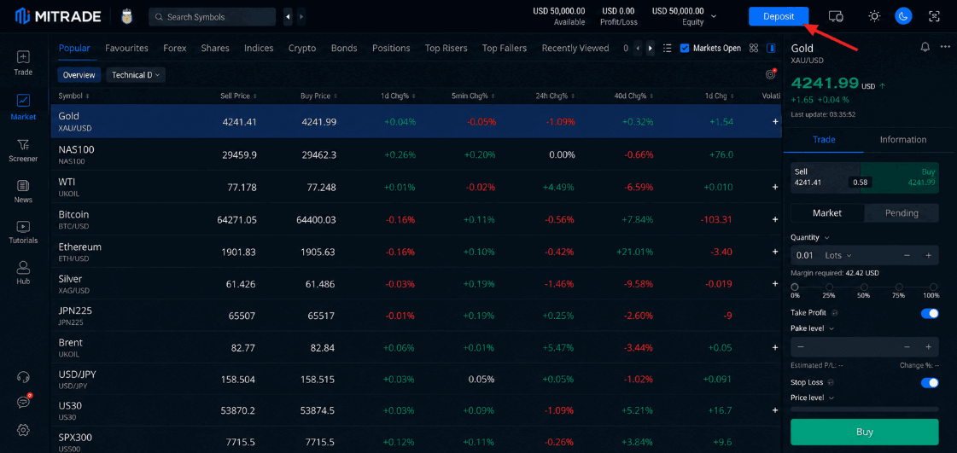957x453 pixels.
Task: Open the News section in sidebar
Action: point(23,191)
